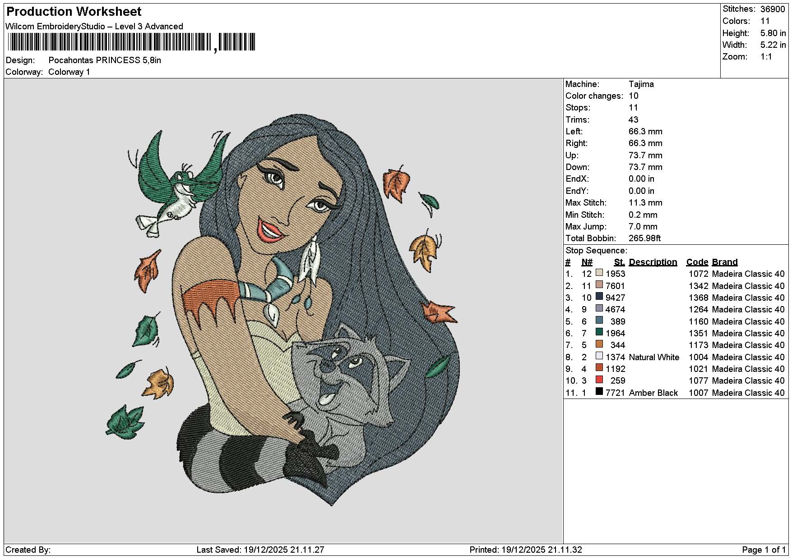Screen dimensions: 792x559
Task: Select the 'Colorway 1' value
Action: point(69,72)
